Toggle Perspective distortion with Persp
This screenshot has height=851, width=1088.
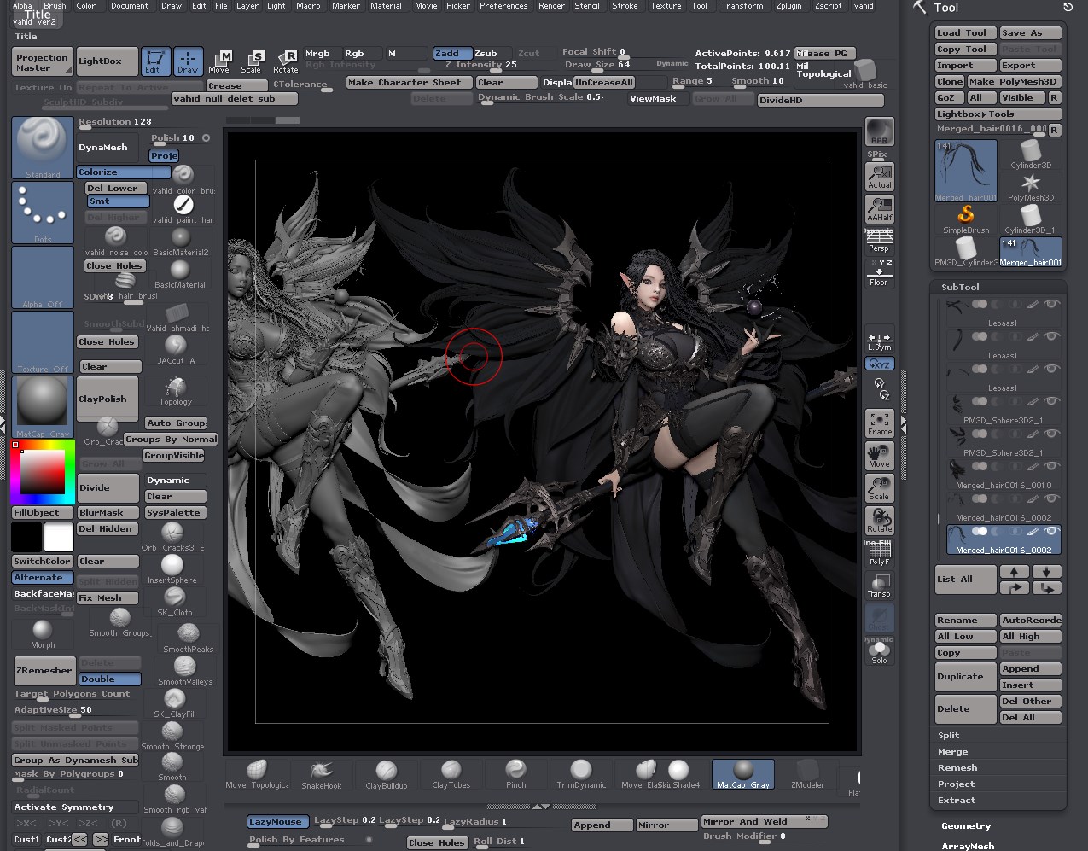[x=880, y=242]
